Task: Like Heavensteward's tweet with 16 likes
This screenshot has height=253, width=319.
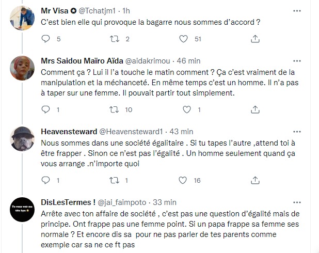Action: (x=183, y=180)
